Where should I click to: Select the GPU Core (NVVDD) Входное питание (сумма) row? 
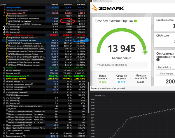[x=45, y=49]
